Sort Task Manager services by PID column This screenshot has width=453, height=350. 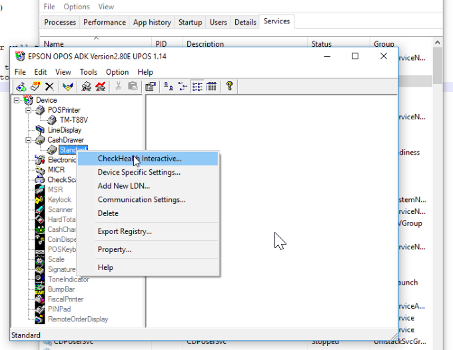167,43
